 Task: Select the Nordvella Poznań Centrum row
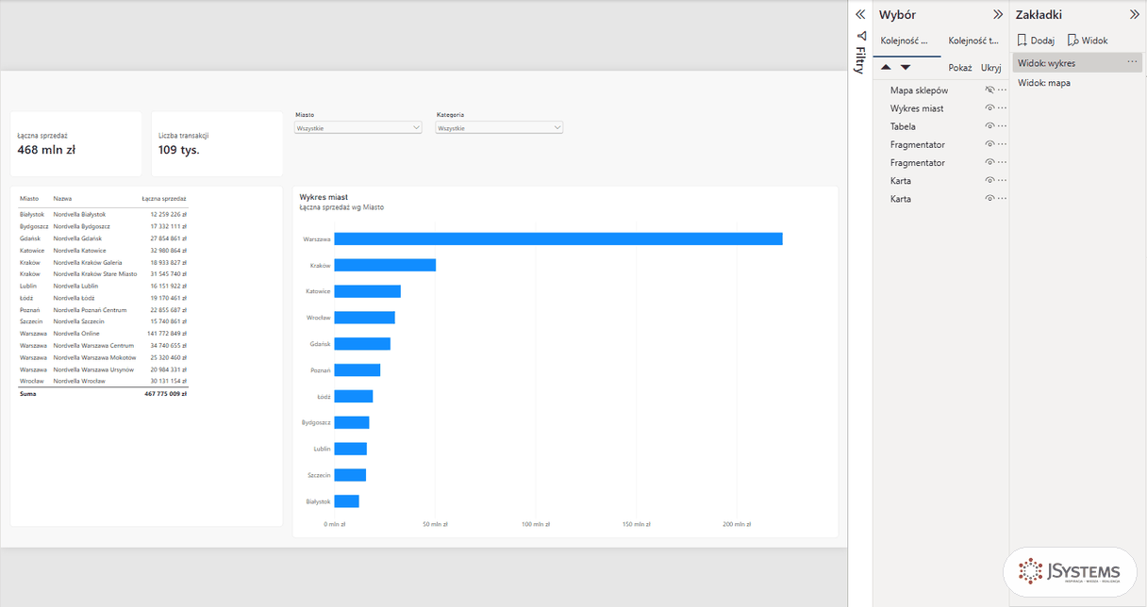coord(103,310)
